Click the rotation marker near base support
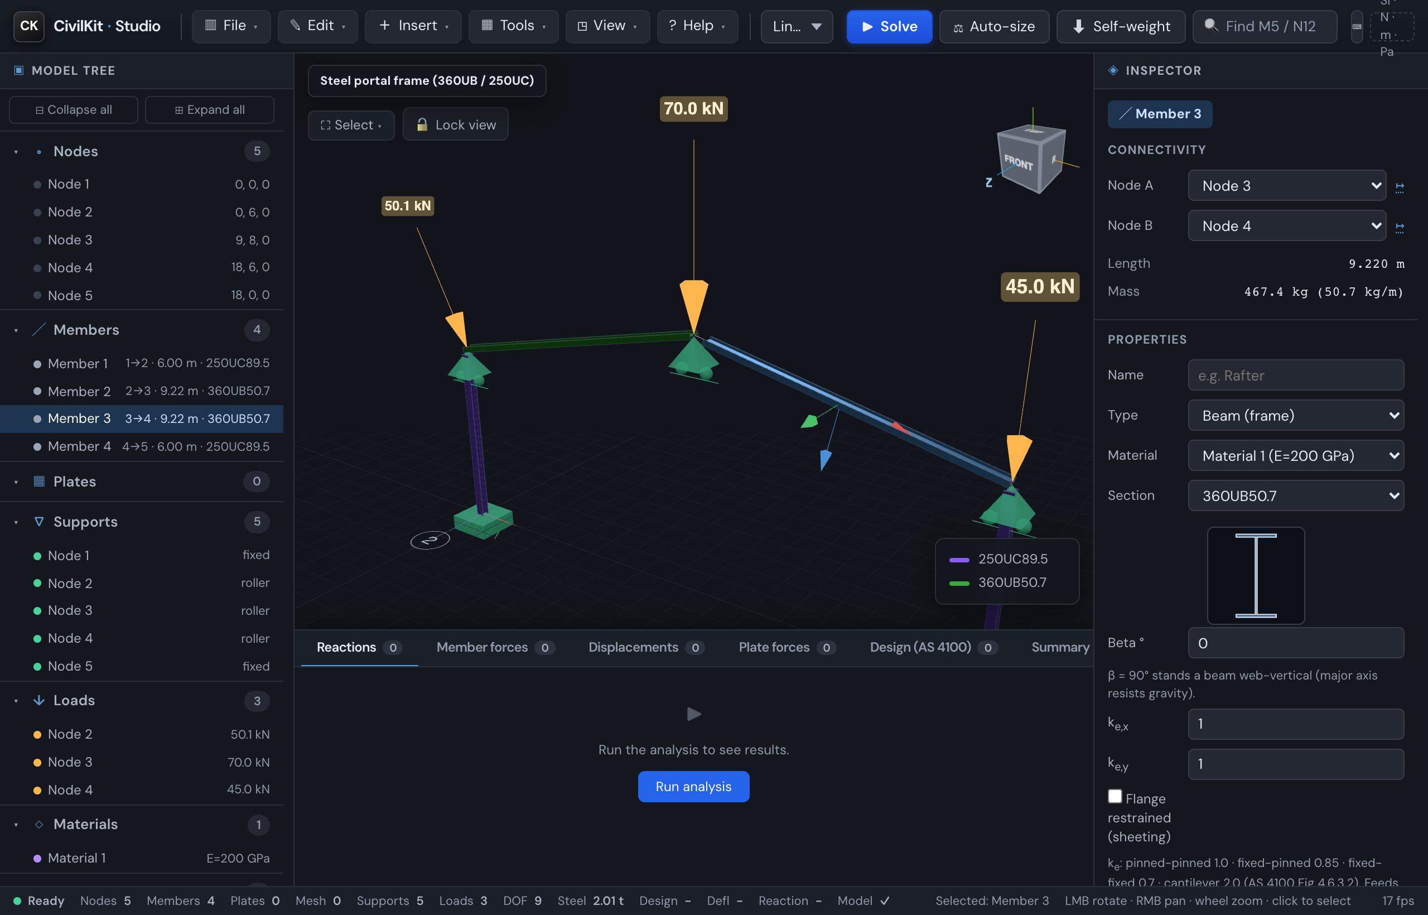This screenshot has height=915, width=1428. pyautogui.click(x=430, y=540)
